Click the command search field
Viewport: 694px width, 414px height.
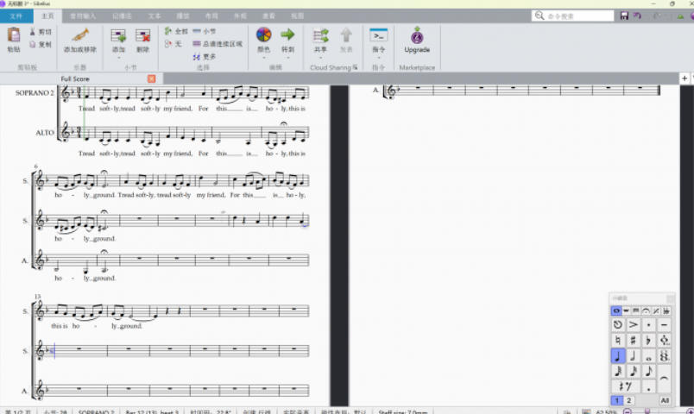[x=573, y=16]
